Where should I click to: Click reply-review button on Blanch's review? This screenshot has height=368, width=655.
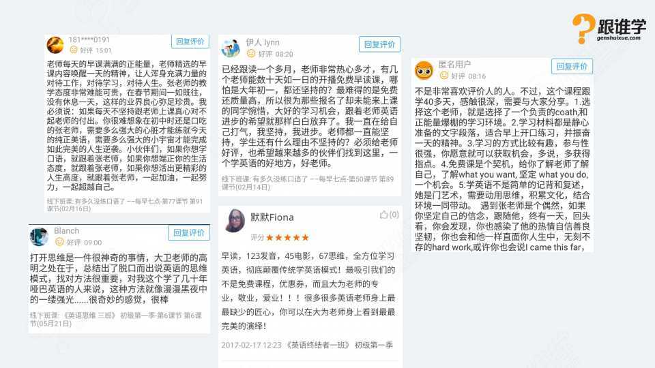tap(189, 233)
